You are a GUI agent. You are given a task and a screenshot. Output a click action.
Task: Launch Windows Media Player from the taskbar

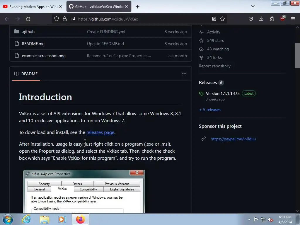pos(62,219)
